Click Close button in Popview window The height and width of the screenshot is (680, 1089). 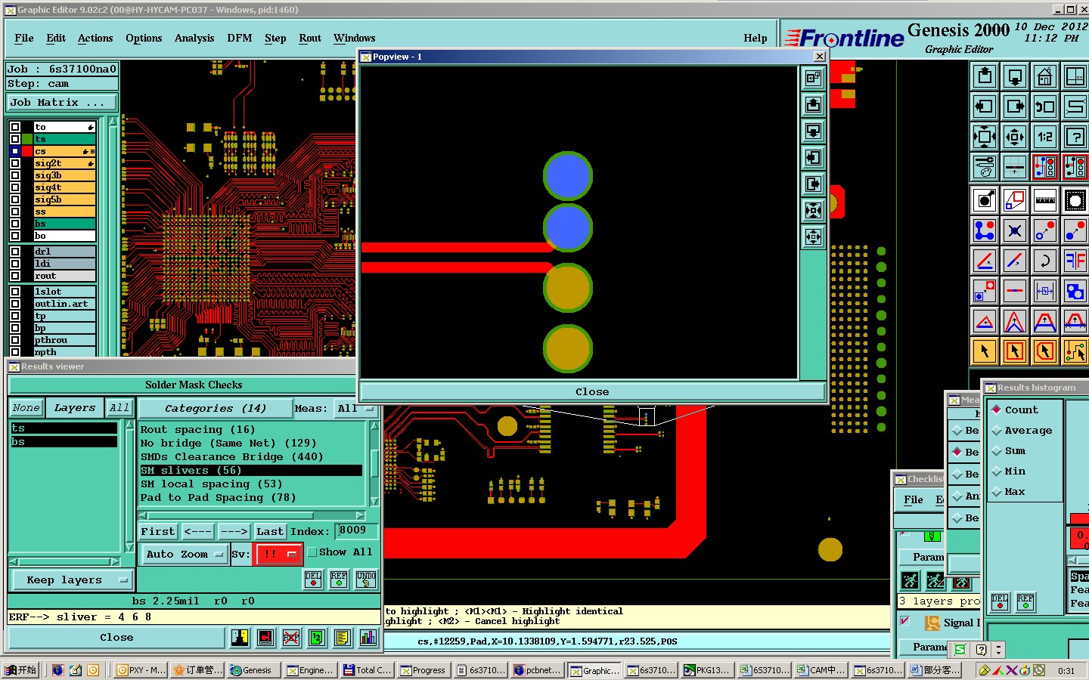tap(592, 391)
